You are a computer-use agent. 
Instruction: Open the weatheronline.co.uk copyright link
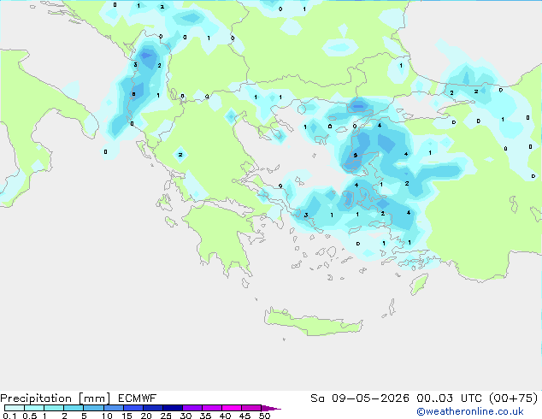coord(470,411)
